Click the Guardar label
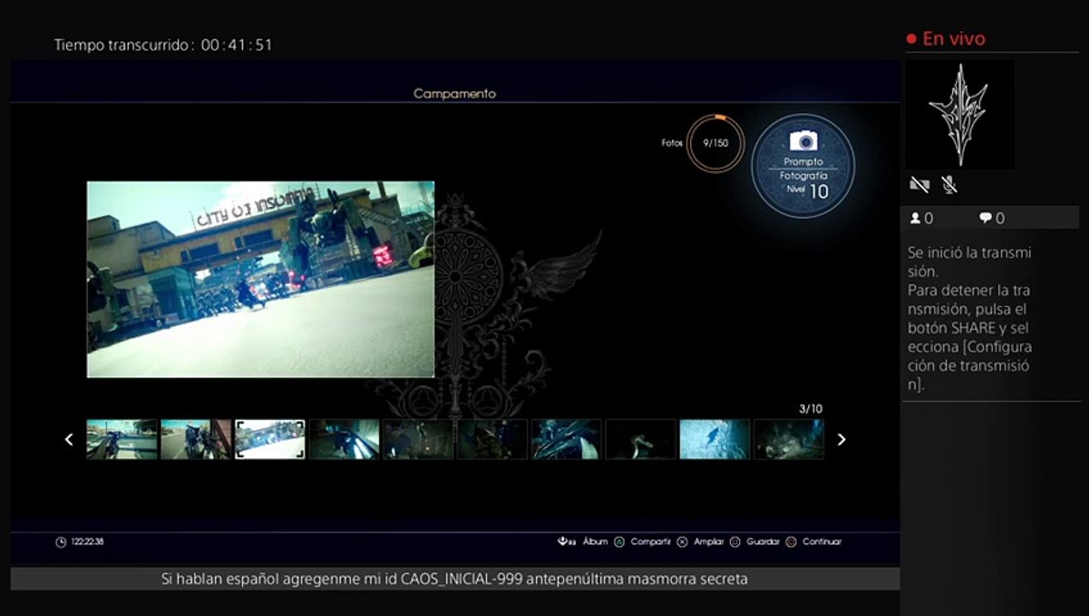 tap(763, 542)
